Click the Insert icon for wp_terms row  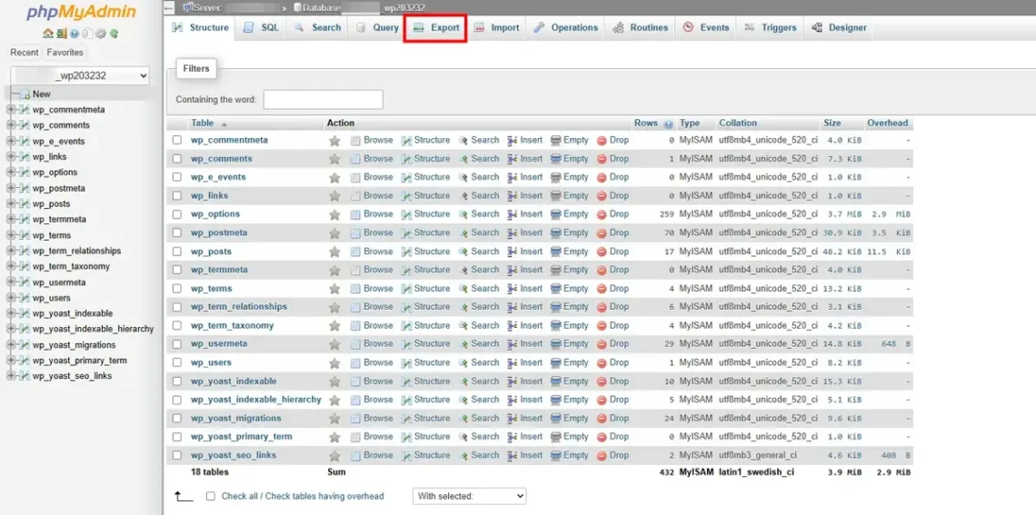pos(513,289)
